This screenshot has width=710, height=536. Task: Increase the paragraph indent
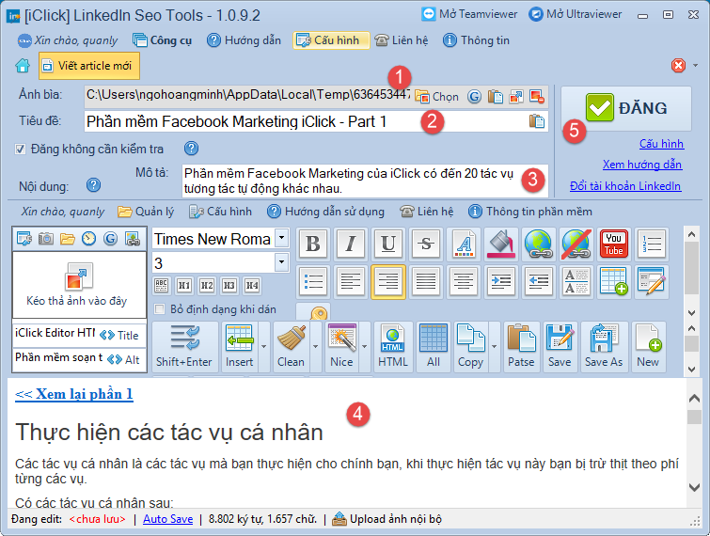[x=501, y=281]
